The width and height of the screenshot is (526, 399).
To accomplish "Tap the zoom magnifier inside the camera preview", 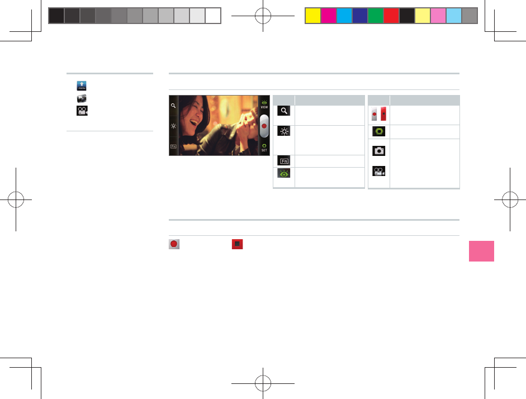I will 173,106.
